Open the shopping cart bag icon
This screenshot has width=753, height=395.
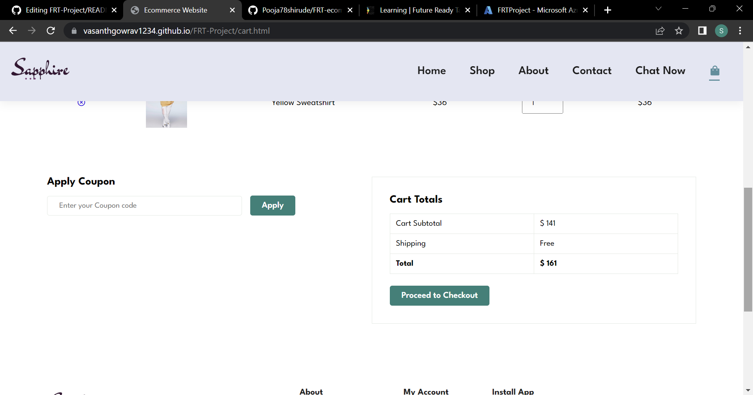(714, 72)
